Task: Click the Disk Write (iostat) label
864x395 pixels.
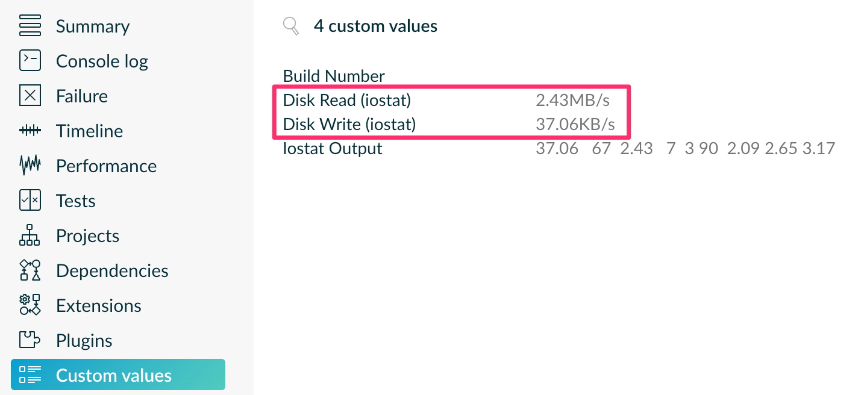Action: (x=349, y=124)
